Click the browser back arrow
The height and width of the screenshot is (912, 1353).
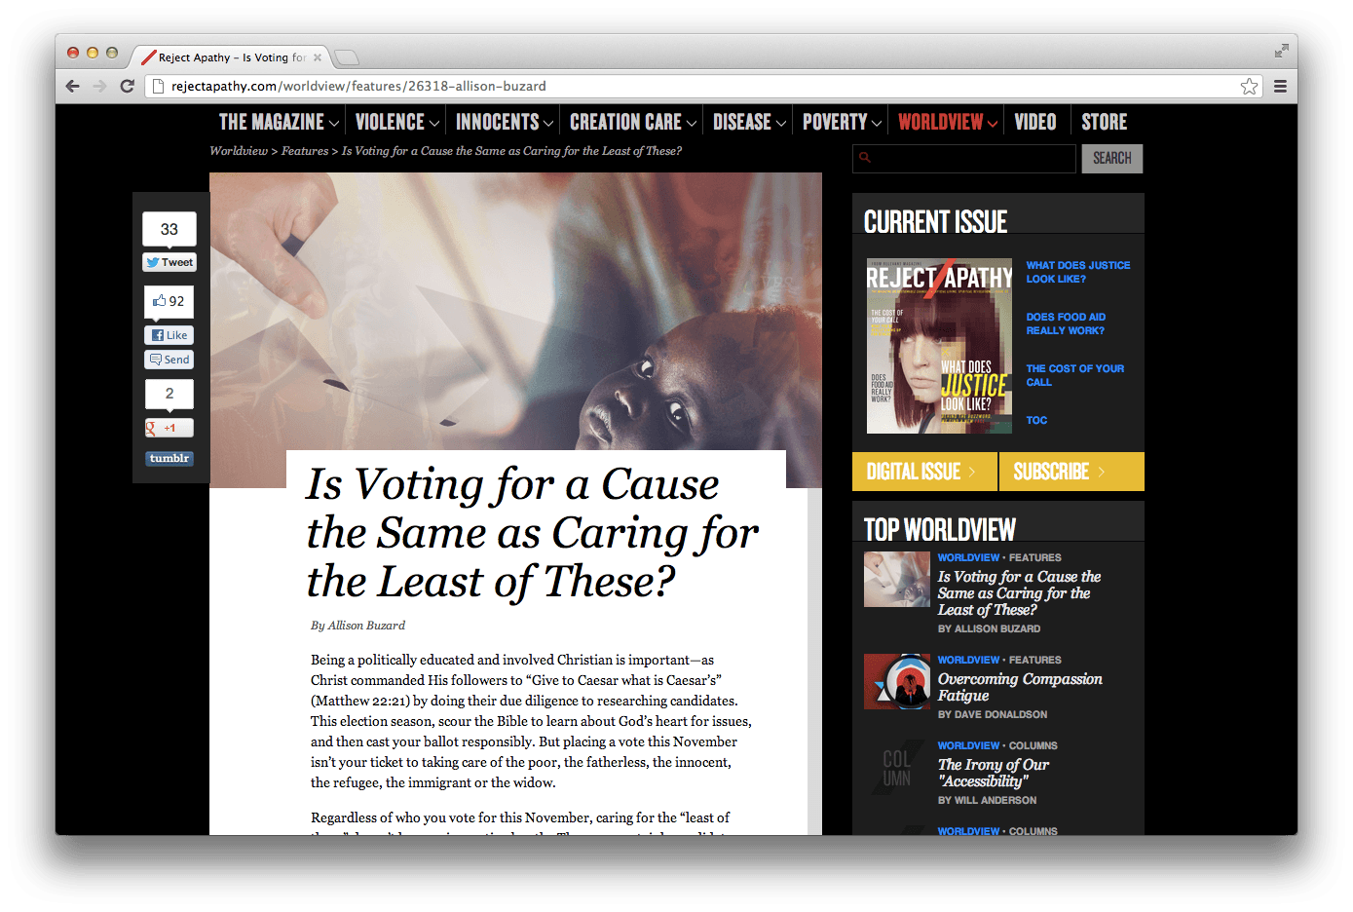tap(72, 86)
